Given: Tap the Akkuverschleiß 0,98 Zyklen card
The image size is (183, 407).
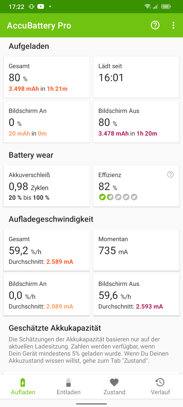Looking at the screenshot, I should coord(47,186).
